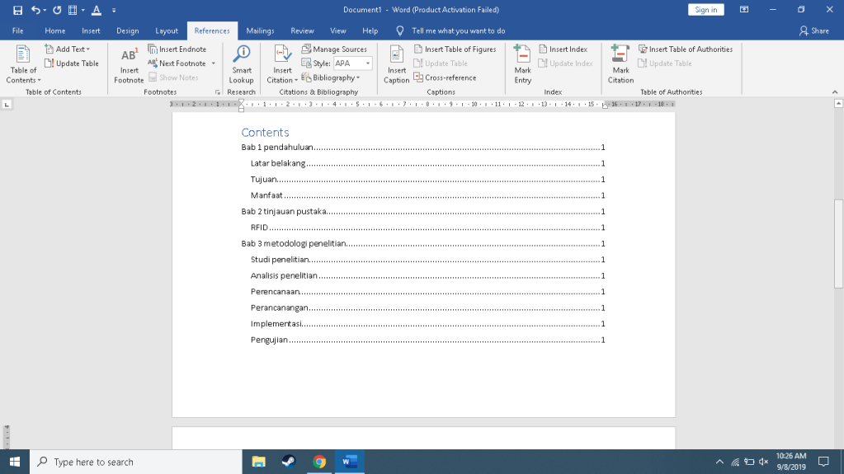Click the Sign in button
844x474 pixels.
pos(705,10)
